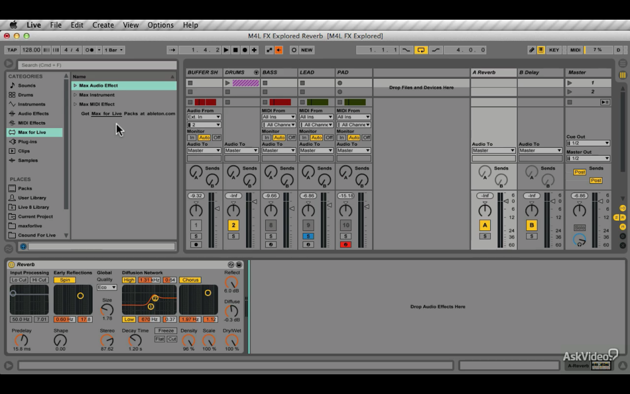Screen dimensions: 630x394
Task: Click the Max for Live Packs link
Action: tap(106, 114)
